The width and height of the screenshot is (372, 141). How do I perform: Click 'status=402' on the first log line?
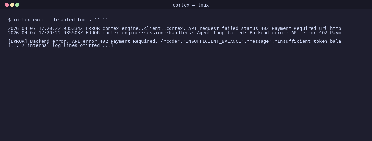tap(255, 28)
